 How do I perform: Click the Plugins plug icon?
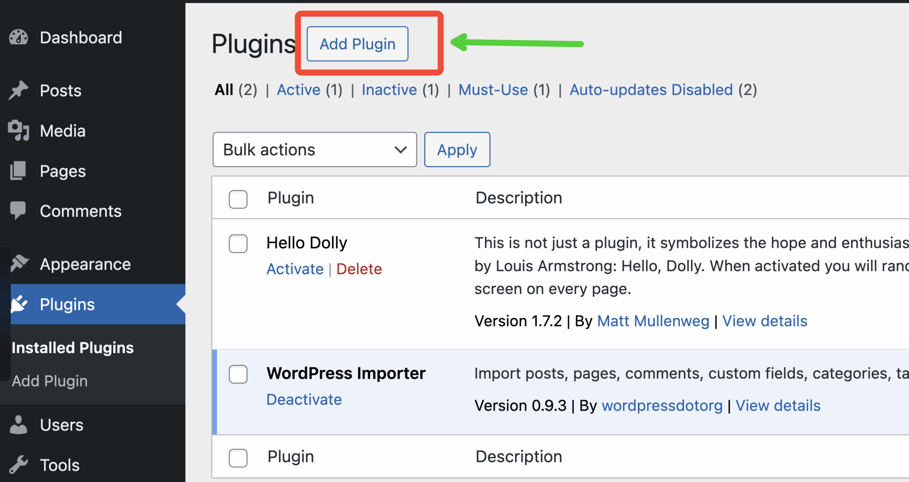coord(19,304)
